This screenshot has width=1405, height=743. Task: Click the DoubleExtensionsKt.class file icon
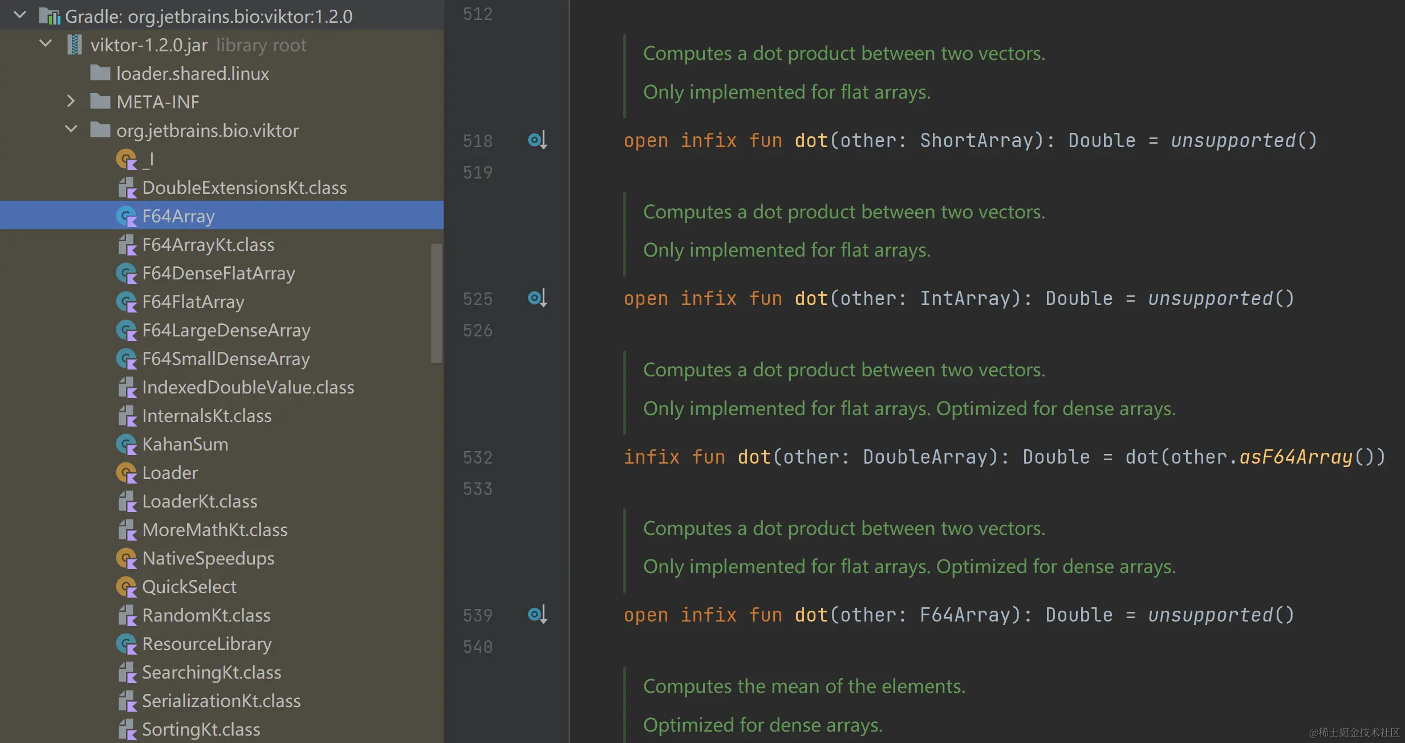point(127,188)
